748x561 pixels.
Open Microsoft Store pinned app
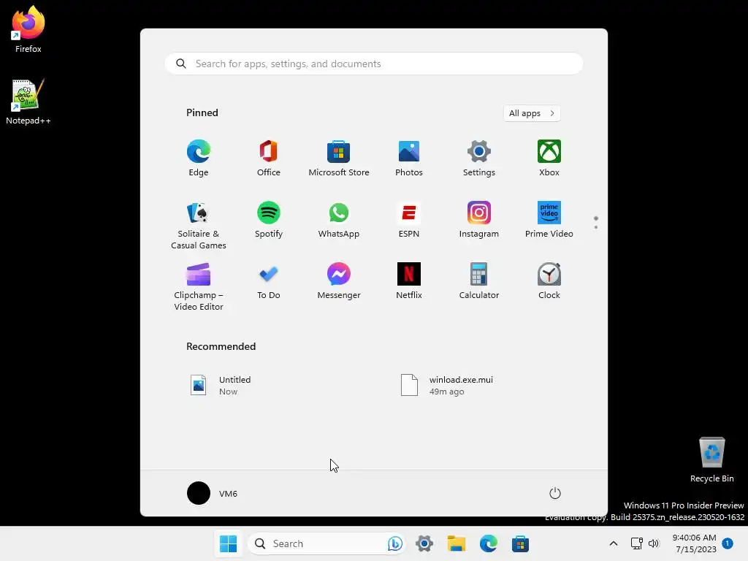[x=339, y=159]
